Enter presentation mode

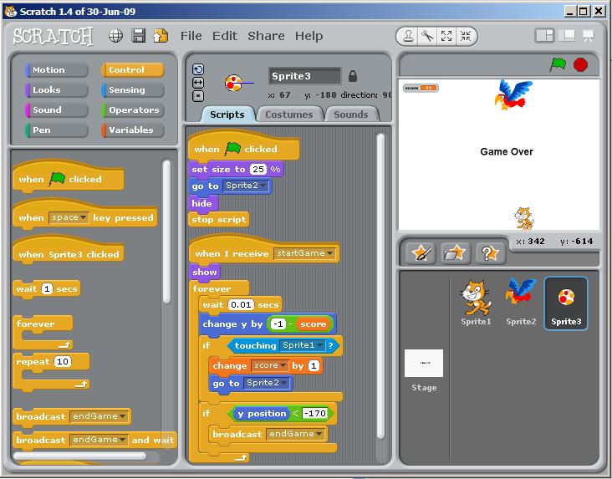tap(589, 35)
